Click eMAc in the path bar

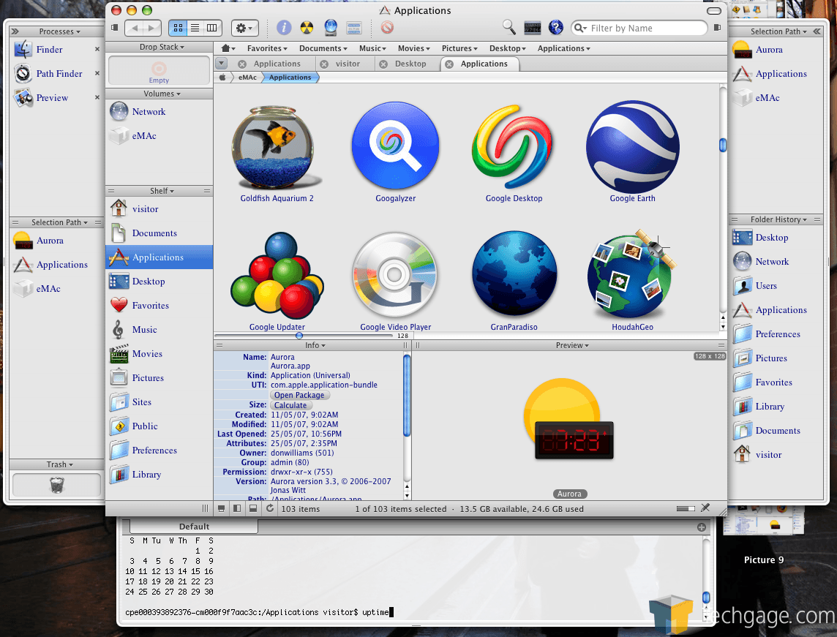pyautogui.click(x=247, y=78)
